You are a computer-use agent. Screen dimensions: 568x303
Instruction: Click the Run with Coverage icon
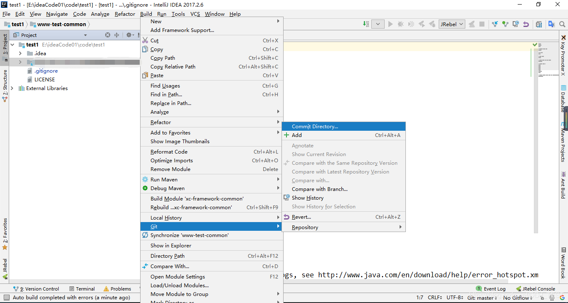tap(411, 24)
